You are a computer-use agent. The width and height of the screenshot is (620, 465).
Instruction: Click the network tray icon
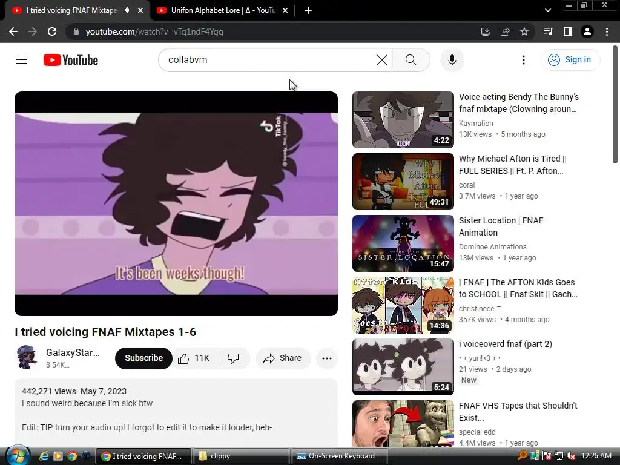(559, 456)
